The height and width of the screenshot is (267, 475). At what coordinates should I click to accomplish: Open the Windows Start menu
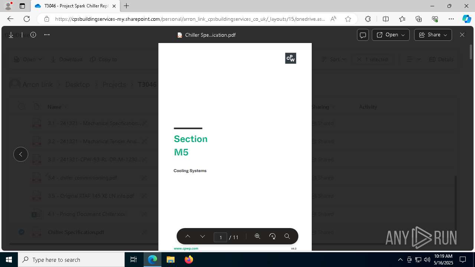click(x=9, y=260)
